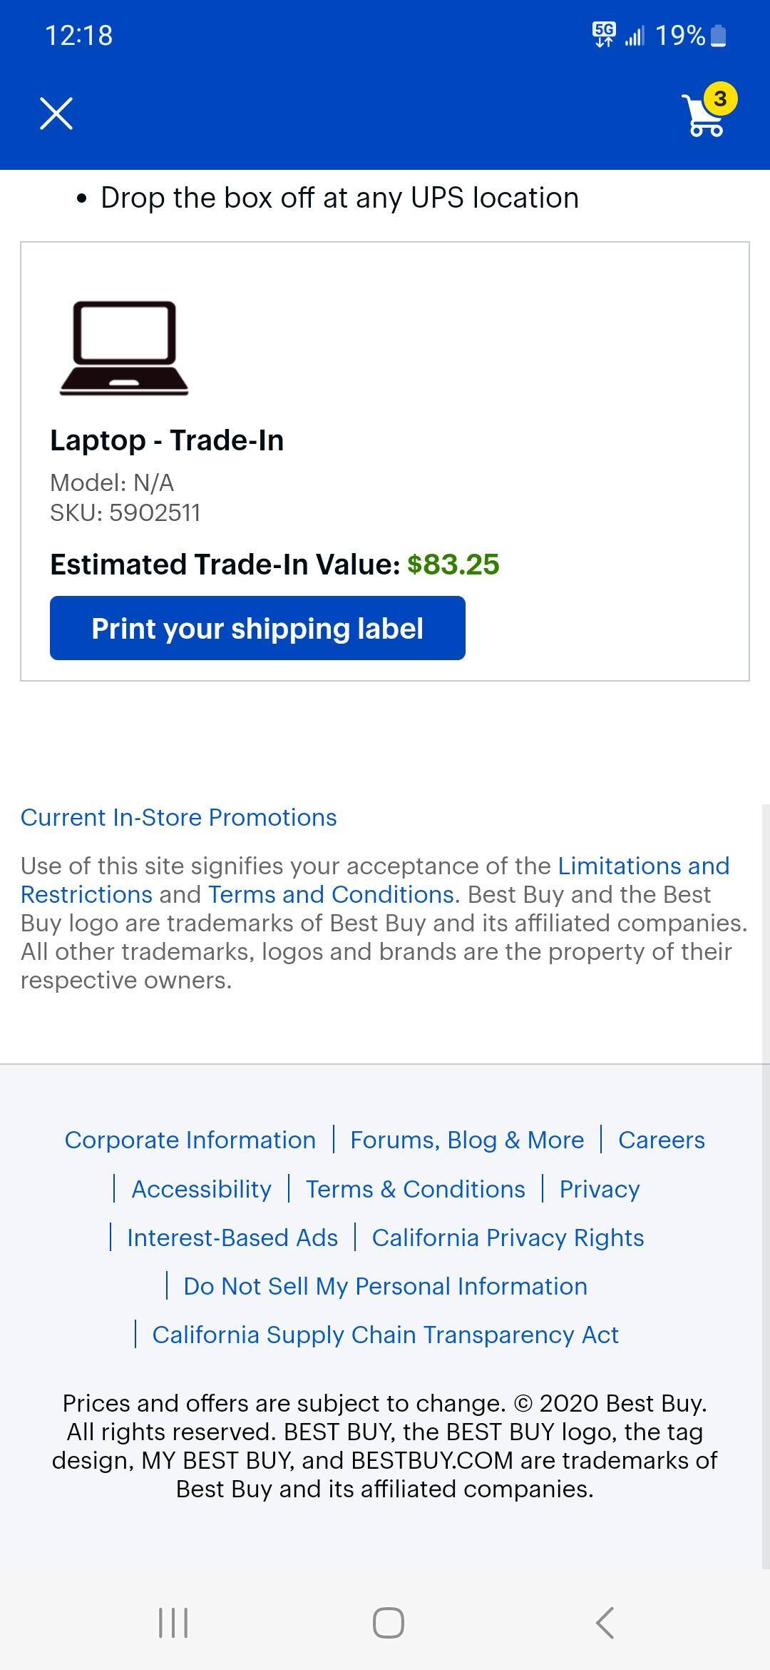Open Forums, Blog & More
This screenshot has height=1670, width=770.
click(466, 1140)
